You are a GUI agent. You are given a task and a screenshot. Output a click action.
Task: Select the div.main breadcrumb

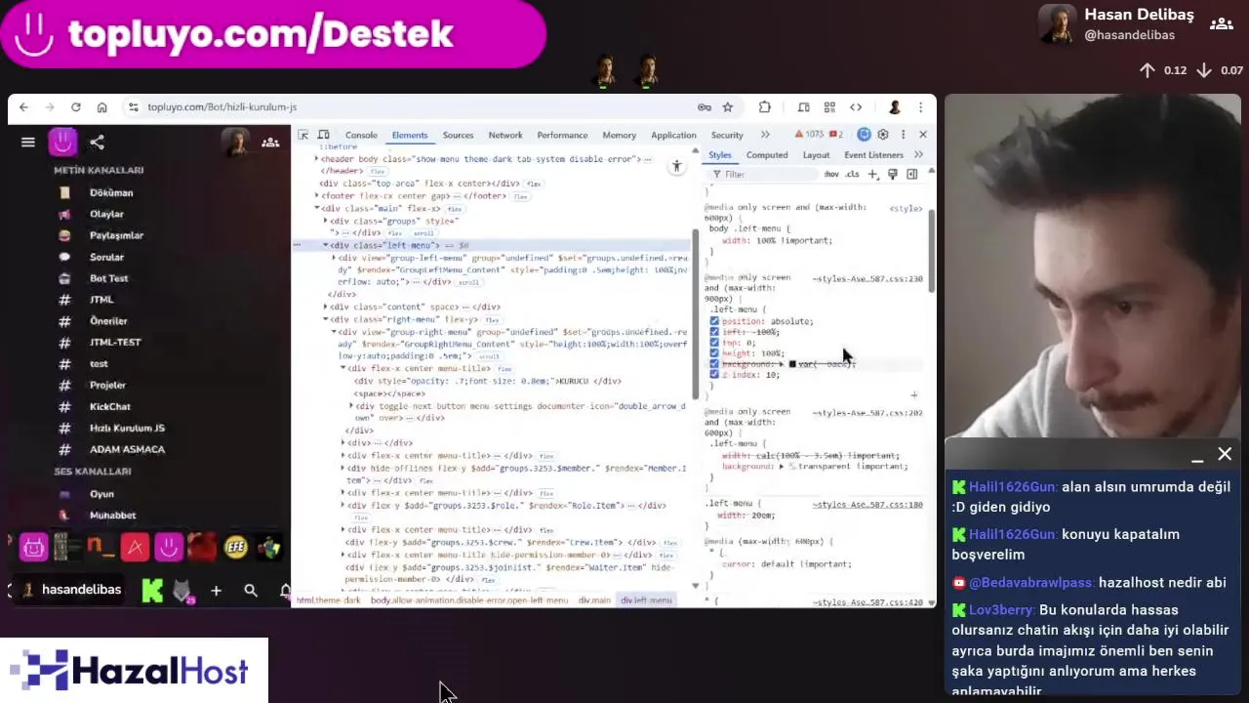pos(594,600)
